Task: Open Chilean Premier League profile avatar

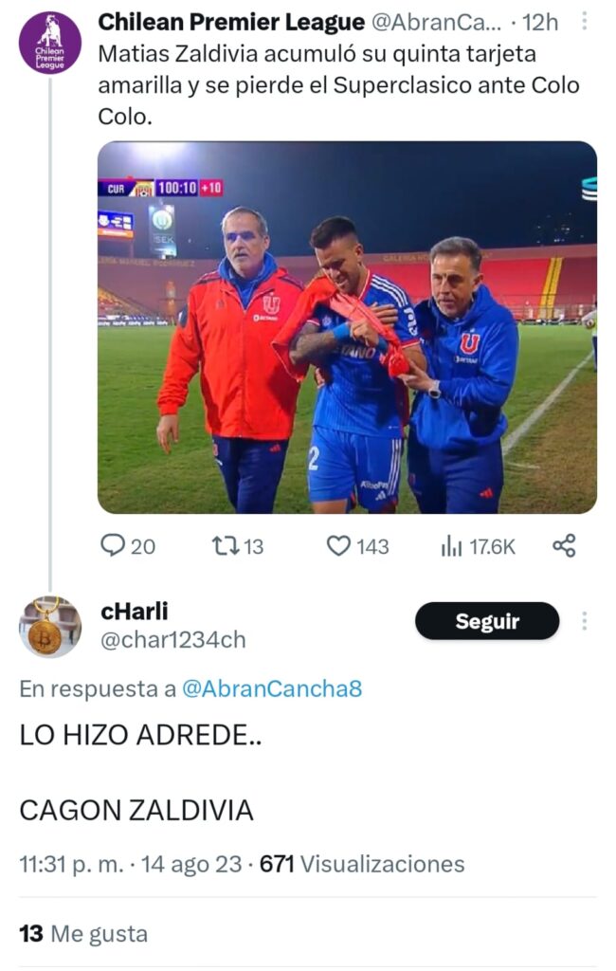Action: tap(50, 42)
